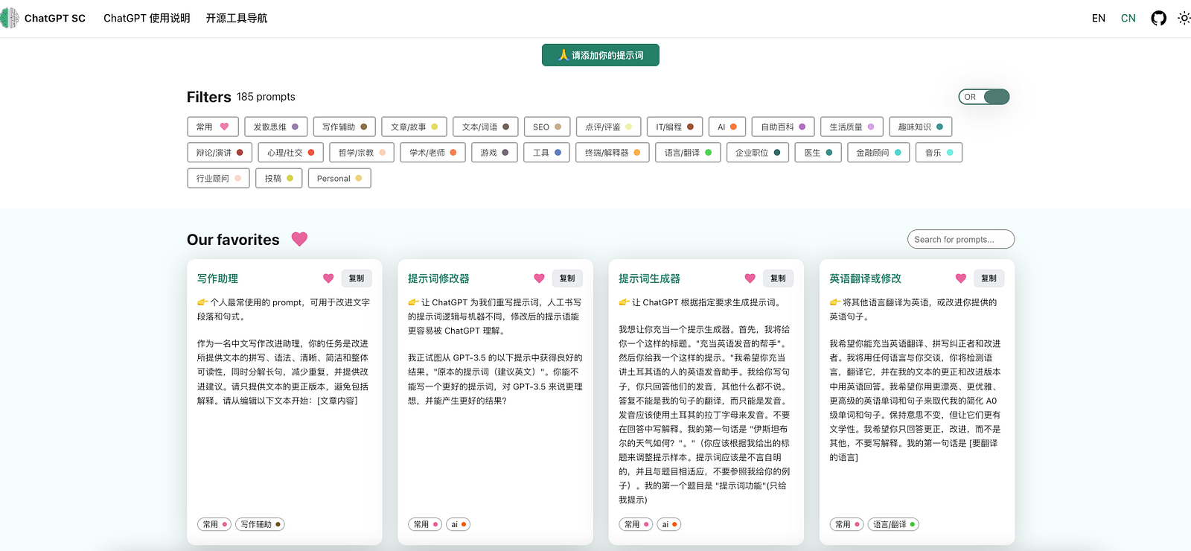Open the 提示词修改器 card title
Screen dimensions: 1191x551
[x=438, y=278]
